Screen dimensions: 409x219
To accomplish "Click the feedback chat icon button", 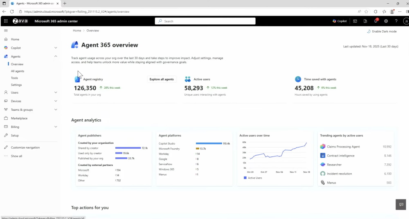I will click(x=401, y=204).
